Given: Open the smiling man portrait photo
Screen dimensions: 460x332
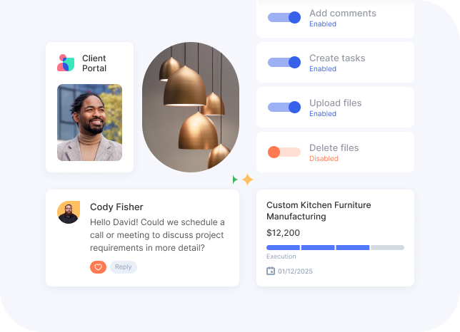Looking at the screenshot, I should 89,123.
